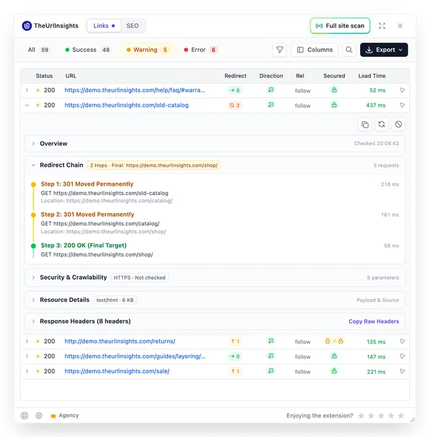The image size is (430, 437).
Task: Collapse the old-catalog row chevron
Action: coord(27,106)
